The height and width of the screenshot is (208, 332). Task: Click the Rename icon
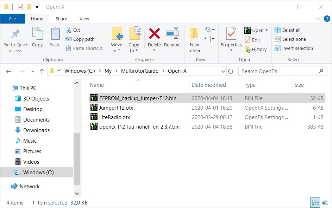(173, 33)
